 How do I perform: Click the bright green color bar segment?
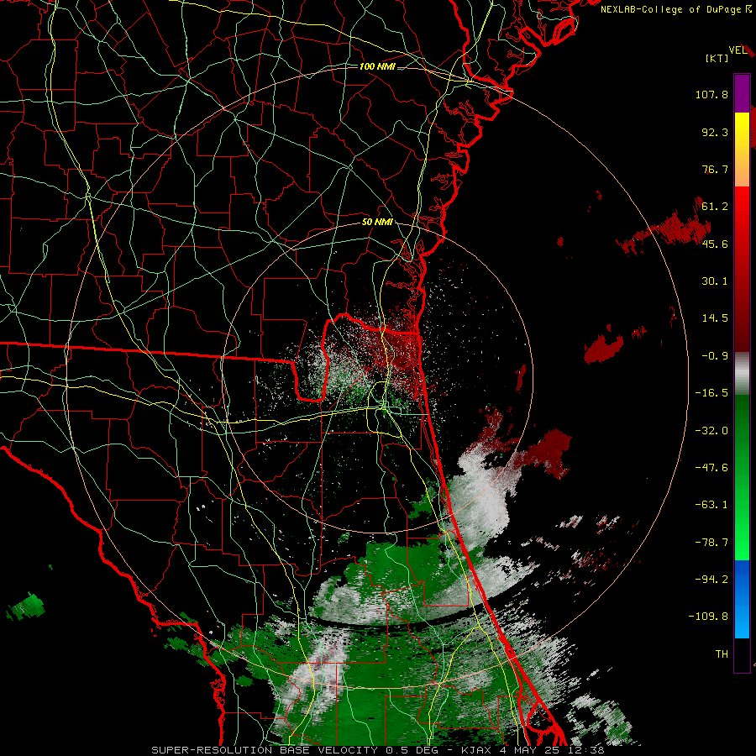click(742, 477)
